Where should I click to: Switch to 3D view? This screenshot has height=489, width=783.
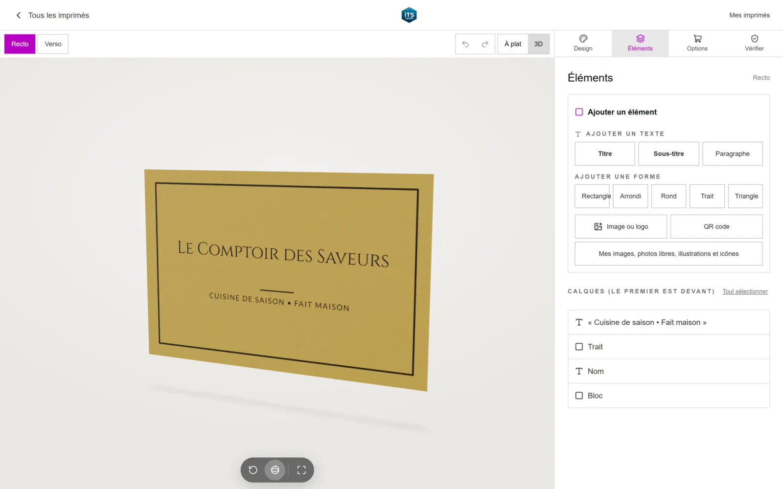click(538, 44)
